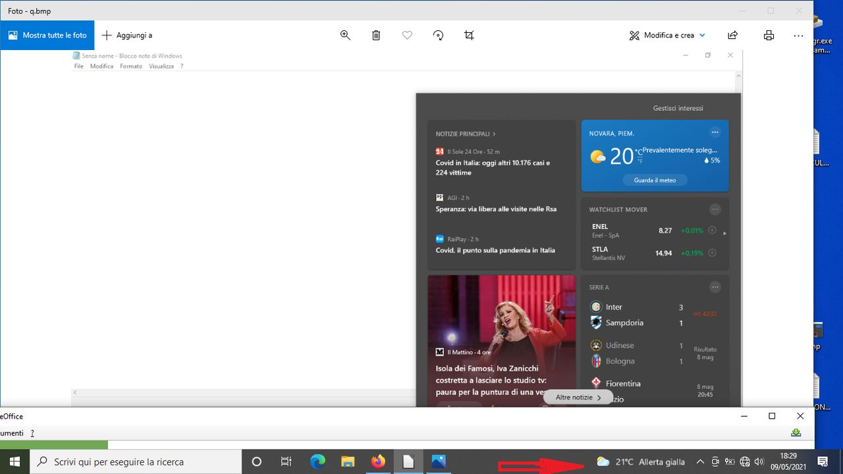The height and width of the screenshot is (474, 843).
Task: Open the clock showing 18:29
Action: pos(788,461)
